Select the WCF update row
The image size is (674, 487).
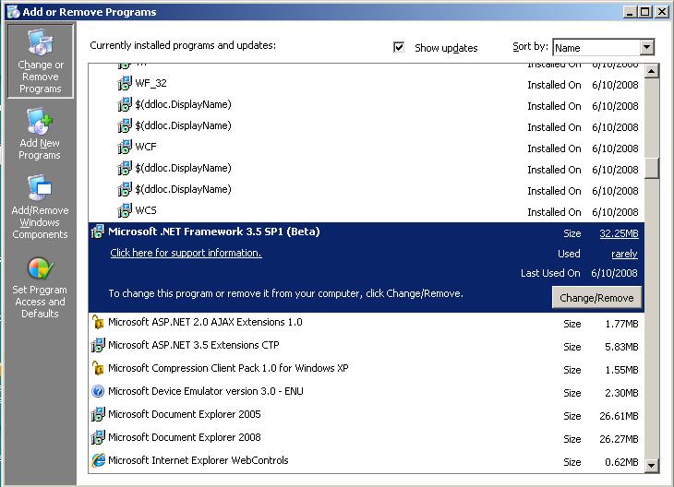coord(367,147)
